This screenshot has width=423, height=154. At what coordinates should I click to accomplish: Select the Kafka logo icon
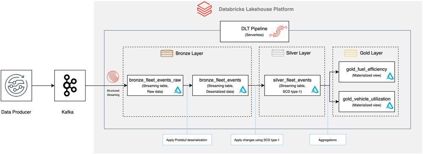(70, 86)
